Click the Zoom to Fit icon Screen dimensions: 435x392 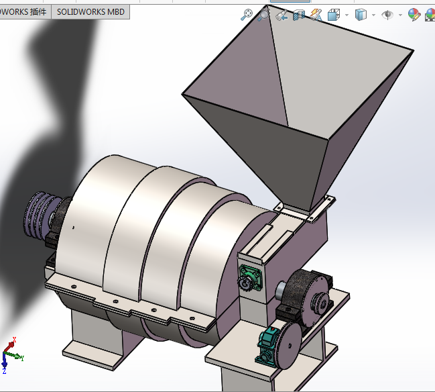click(247, 15)
